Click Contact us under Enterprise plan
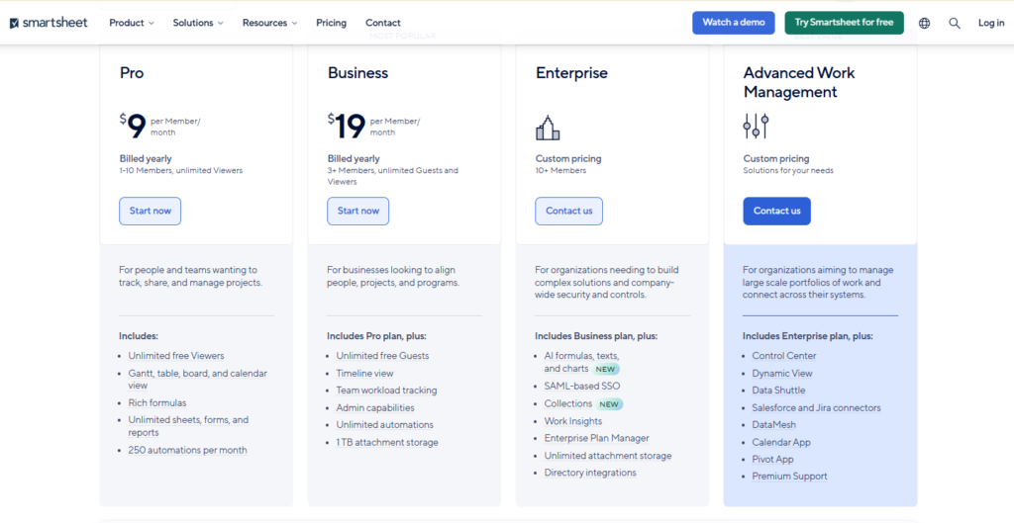Image resolution: width=1014 pixels, height=523 pixels. [569, 212]
